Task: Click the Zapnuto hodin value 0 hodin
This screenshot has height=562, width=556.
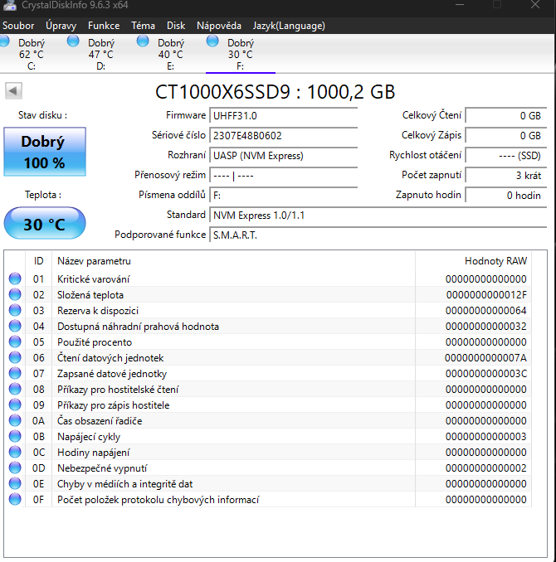Action: click(x=506, y=196)
